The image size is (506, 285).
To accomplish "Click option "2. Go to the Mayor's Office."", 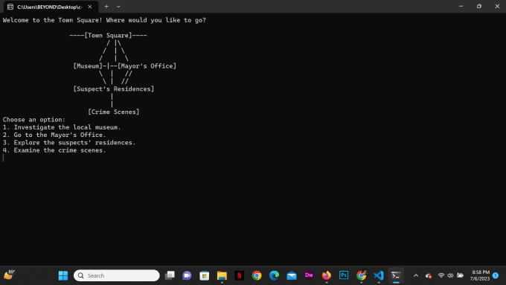I will (x=54, y=135).
